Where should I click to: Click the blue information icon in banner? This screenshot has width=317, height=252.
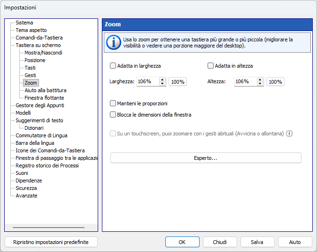114,42
